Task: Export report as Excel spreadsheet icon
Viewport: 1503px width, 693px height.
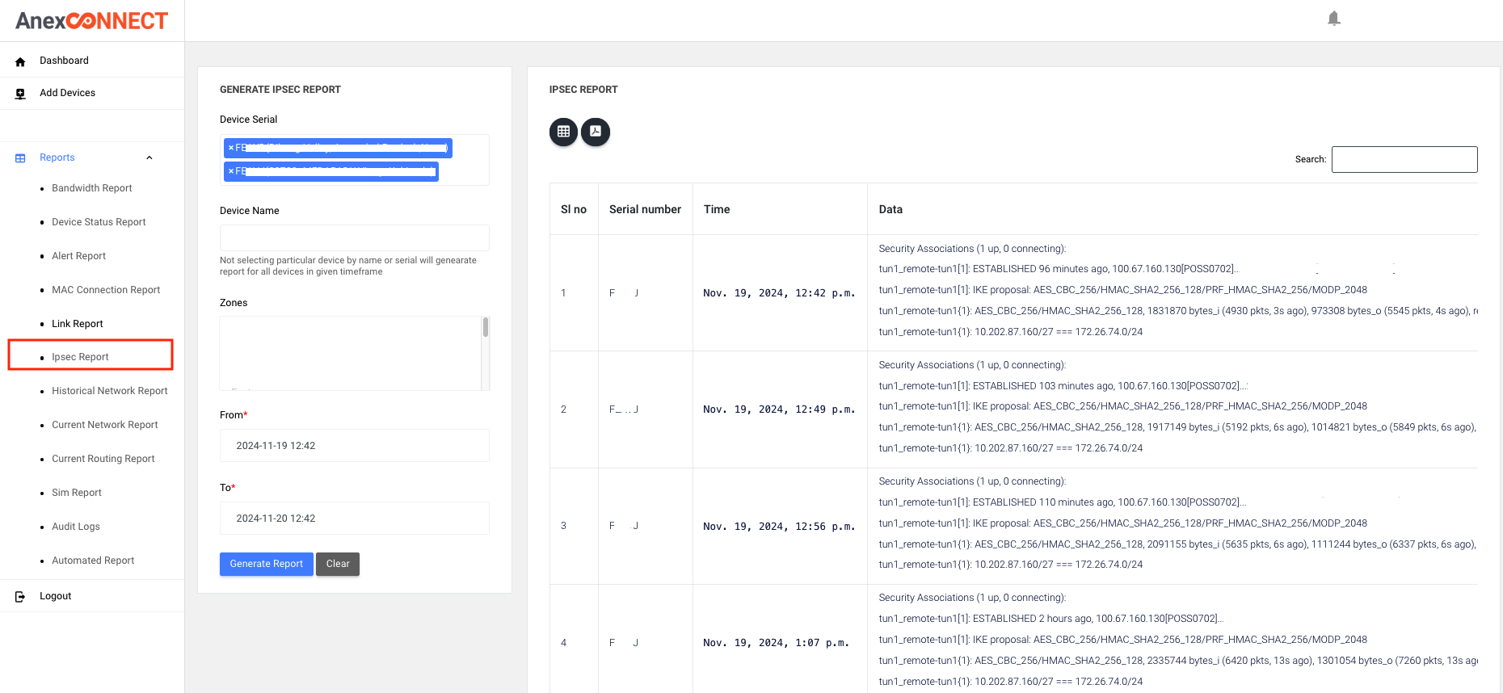Action: [x=563, y=132]
